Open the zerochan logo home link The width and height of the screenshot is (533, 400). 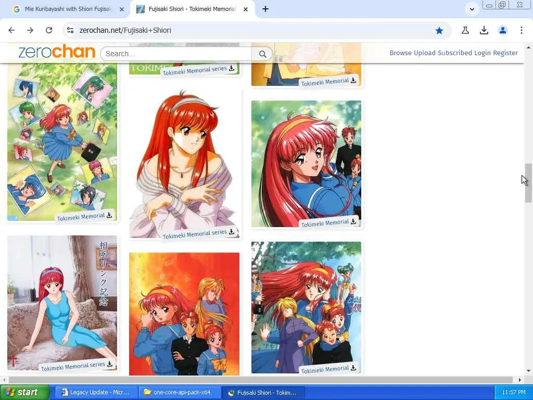pyautogui.click(x=57, y=52)
